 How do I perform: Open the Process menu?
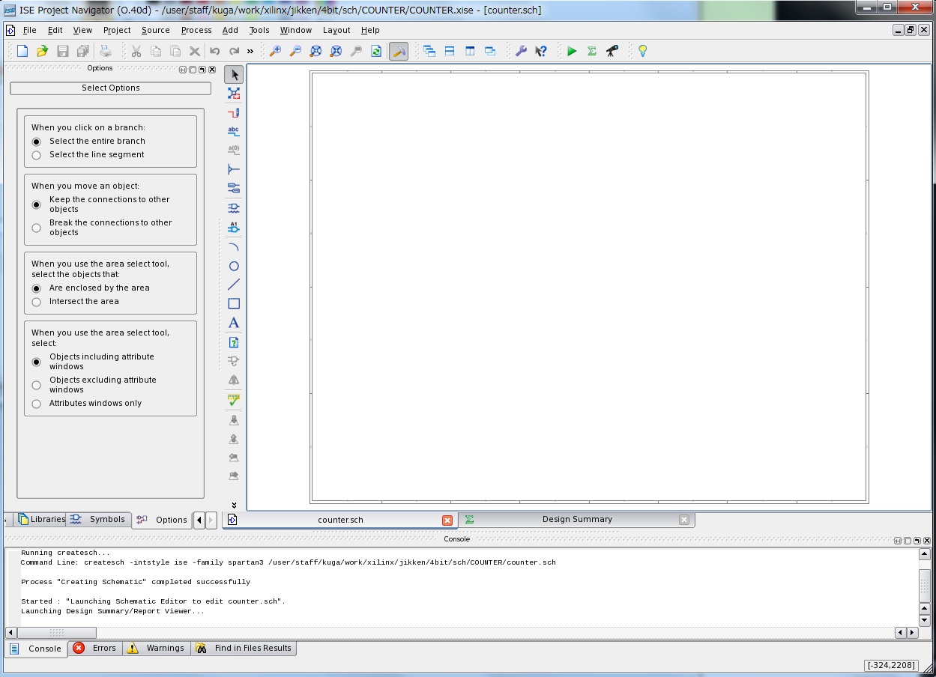click(196, 30)
